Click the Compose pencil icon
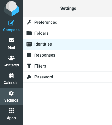112x125 pixels. pos(11,23)
